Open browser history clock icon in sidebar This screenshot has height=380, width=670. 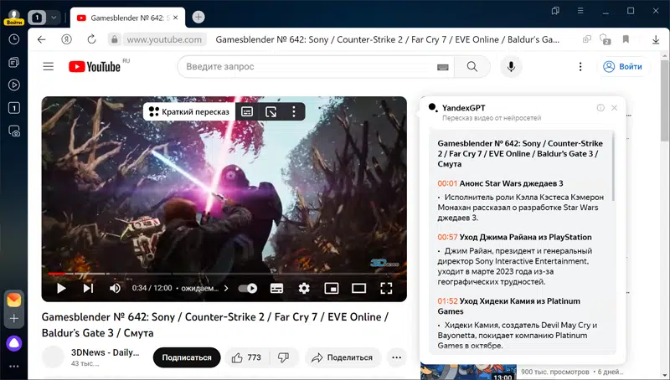tap(14, 39)
